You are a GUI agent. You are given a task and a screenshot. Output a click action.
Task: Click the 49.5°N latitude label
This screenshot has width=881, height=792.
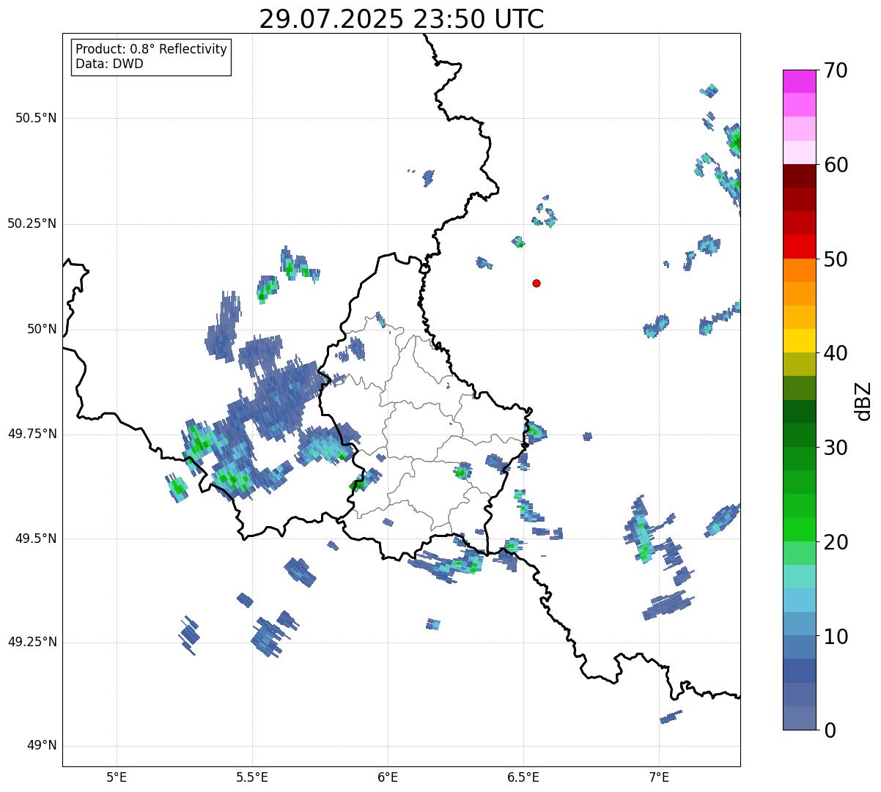pos(36,539)
